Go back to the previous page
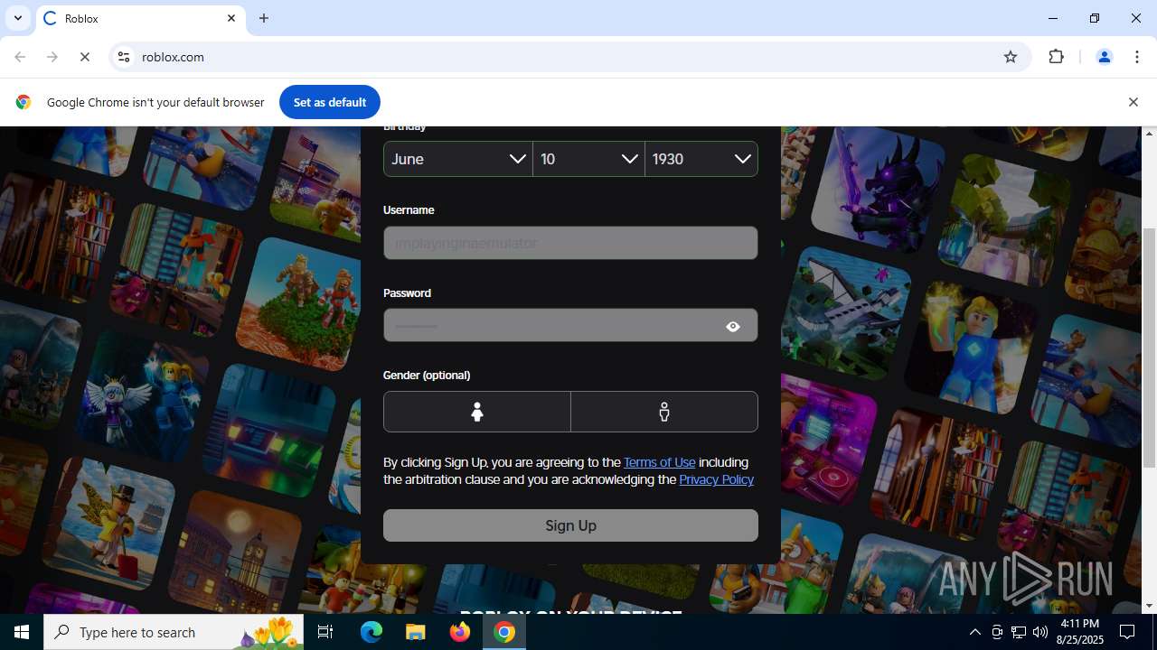Viewport: 1157px width, 650px height. pos(20,57)
